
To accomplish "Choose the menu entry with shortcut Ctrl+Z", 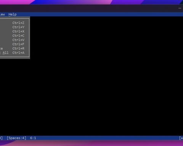I will click(x=14, y=23).
